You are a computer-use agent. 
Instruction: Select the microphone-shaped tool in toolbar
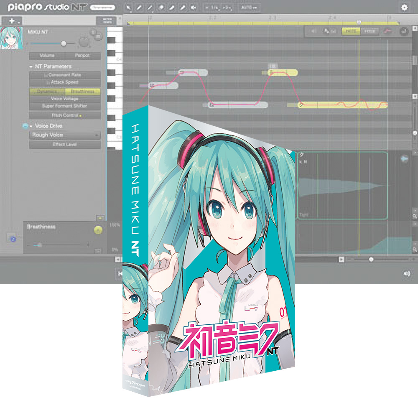tap(183, 8)
